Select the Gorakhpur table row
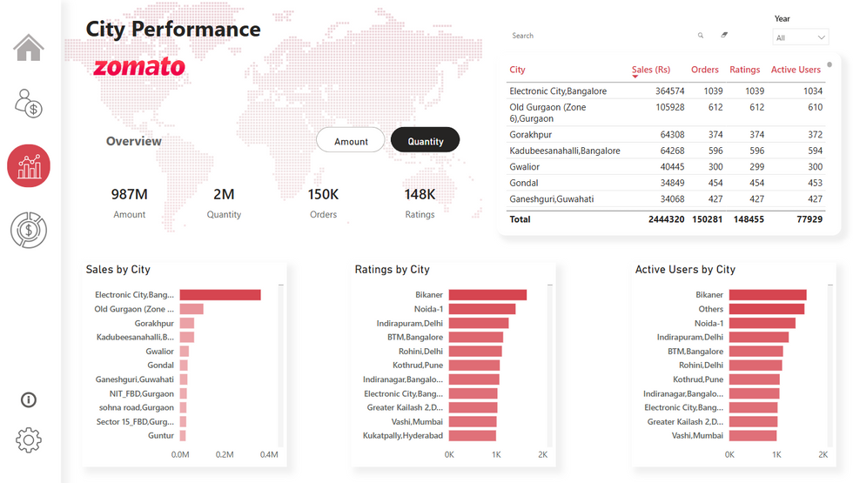853x483 pixels. click(x=666, y=134)
